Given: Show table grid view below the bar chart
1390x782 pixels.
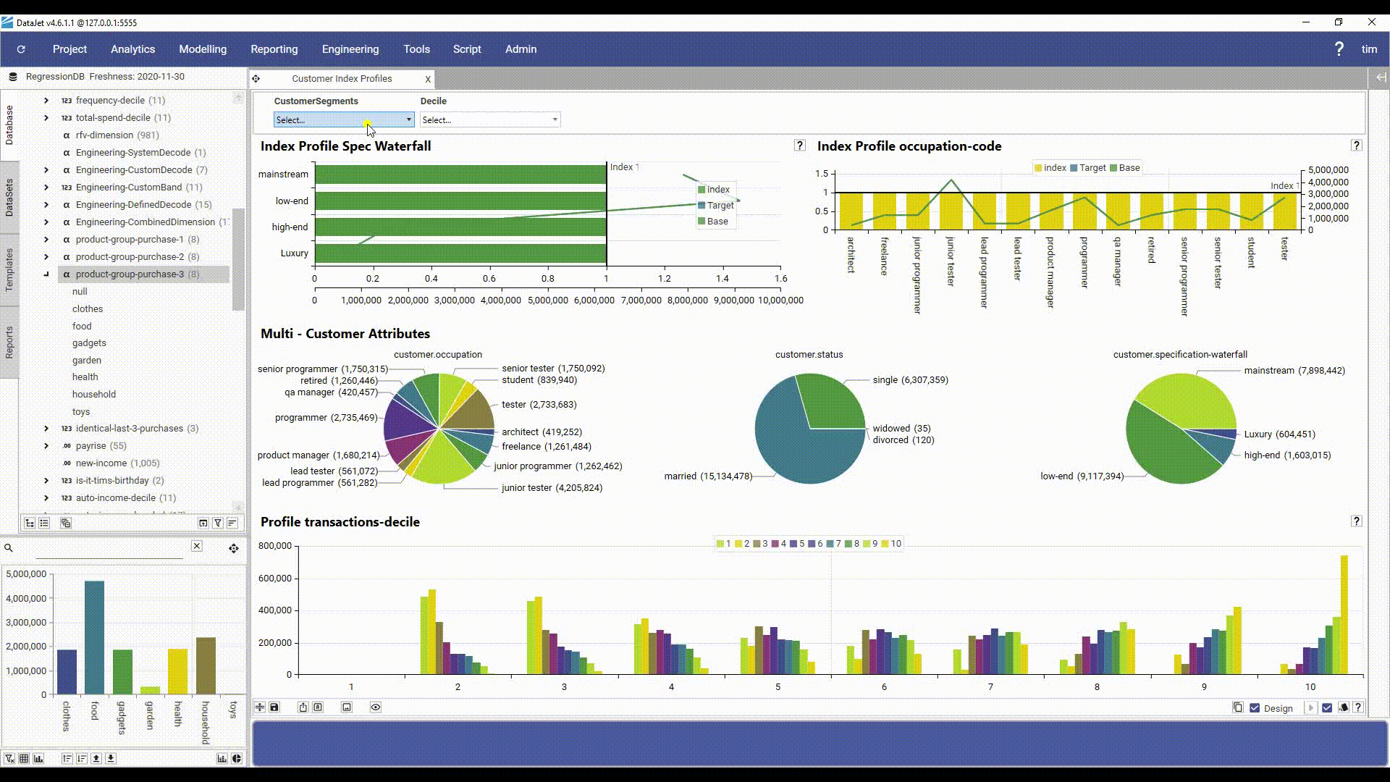Looking at the screenshot, I should pyautogui.click(x=24, y=758).
